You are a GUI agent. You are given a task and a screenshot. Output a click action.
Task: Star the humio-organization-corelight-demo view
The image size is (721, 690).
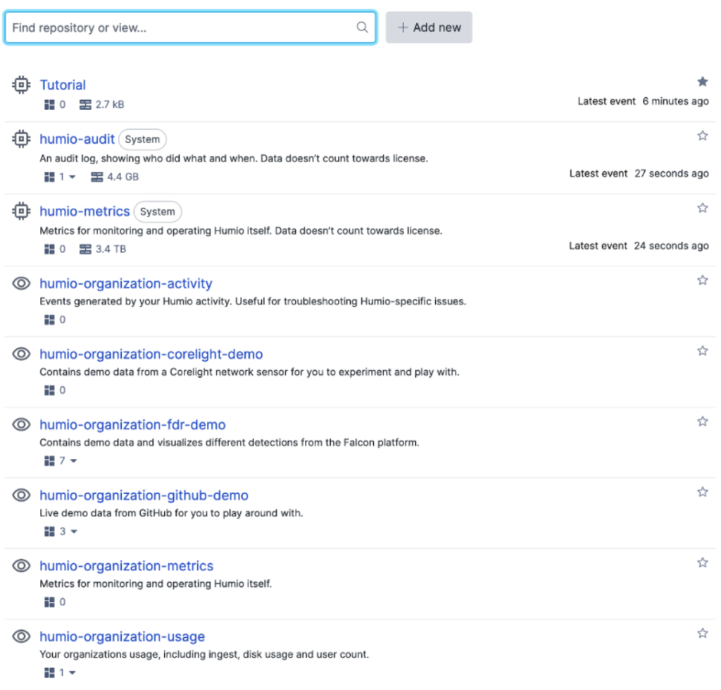pyautogui.click(x=702, y=351)
